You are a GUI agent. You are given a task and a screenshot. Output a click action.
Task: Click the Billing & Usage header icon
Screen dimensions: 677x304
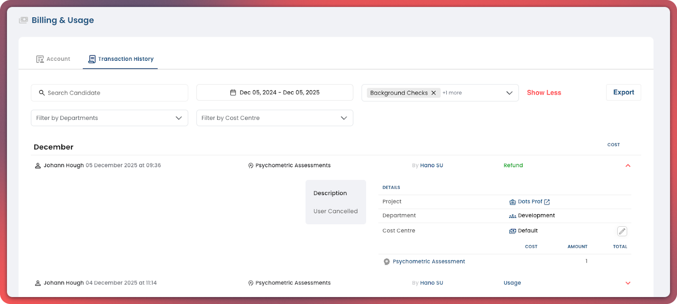pos(23,20)
